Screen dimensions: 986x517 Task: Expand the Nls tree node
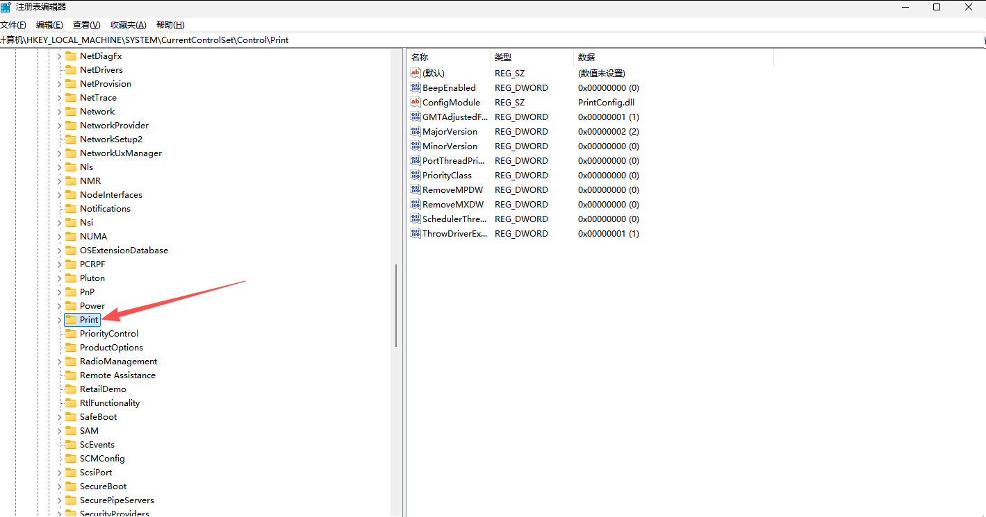tap(60, 167)
